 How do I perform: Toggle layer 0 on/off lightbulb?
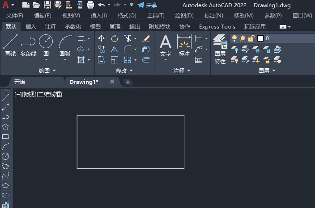pos(234,38)
